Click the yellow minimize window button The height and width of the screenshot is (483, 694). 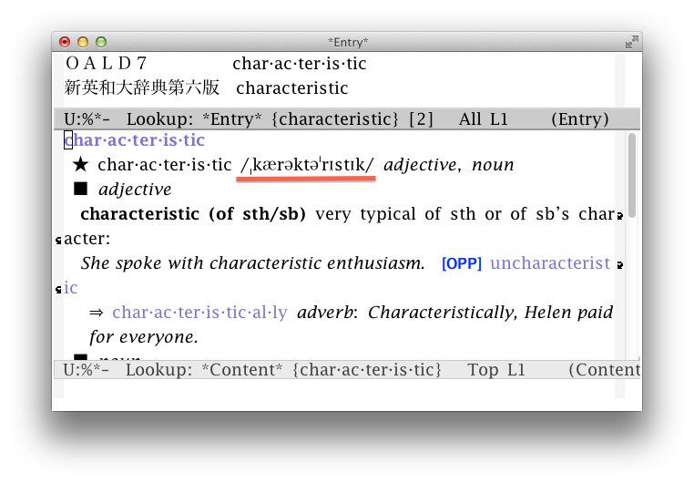click(83, 42)
